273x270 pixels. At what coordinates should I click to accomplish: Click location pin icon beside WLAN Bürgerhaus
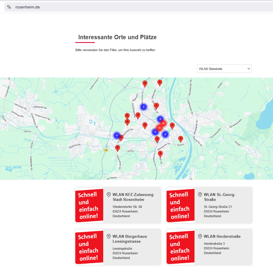click(x=109, y=236)
